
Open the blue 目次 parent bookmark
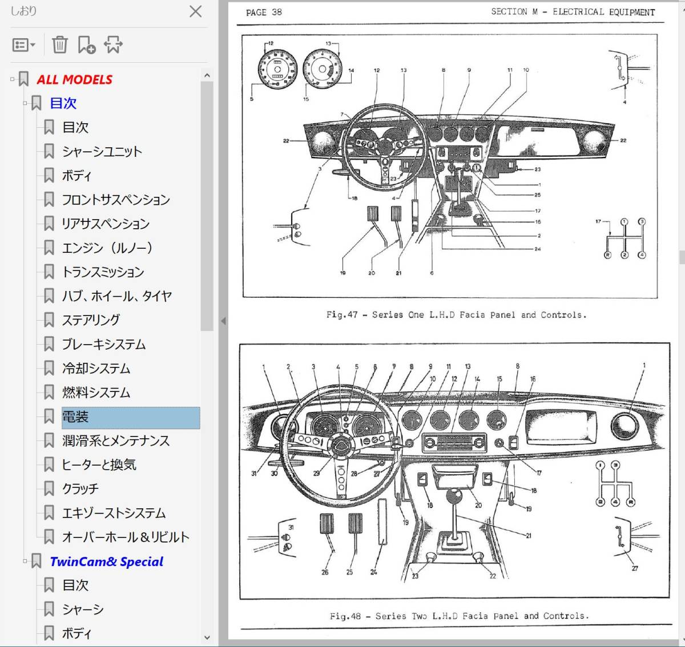(63, 103)
